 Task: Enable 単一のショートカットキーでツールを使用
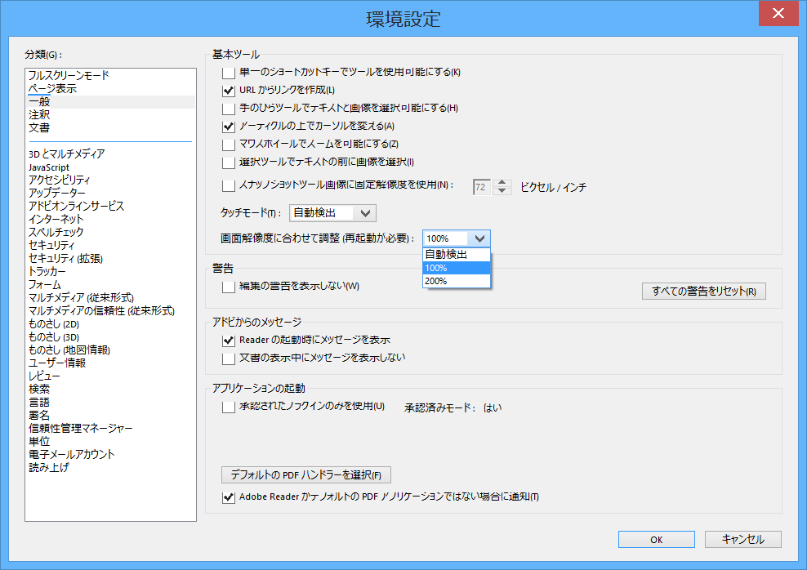(228, 72)
